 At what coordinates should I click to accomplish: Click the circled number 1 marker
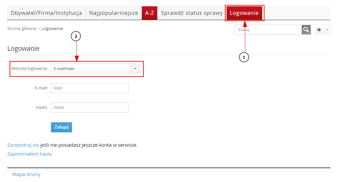(244, 57)
